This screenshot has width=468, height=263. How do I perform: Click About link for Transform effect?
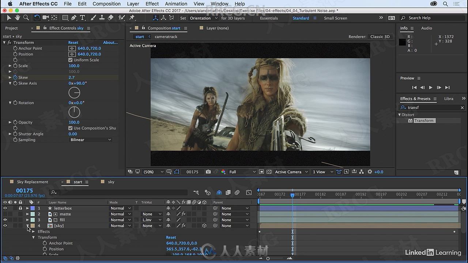tap(110, 42)
